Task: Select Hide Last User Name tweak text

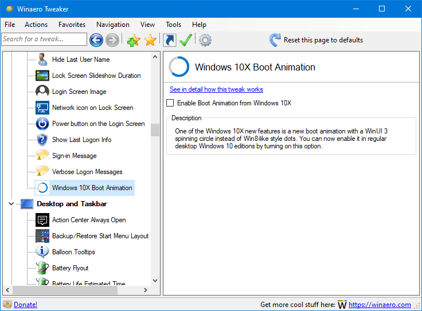Action: click(x=81, y=60)
